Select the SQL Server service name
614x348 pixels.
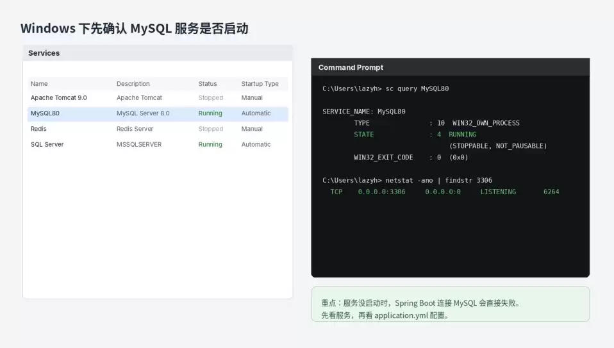tap(47, 144)
